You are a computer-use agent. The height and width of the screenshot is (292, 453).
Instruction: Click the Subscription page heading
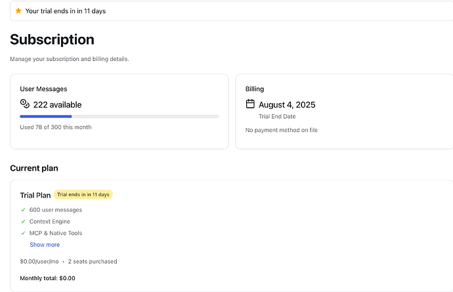click(53, 39)
